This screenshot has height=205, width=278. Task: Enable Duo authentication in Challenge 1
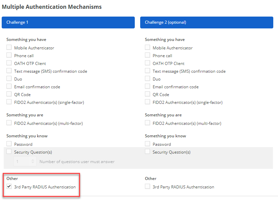click(x=9, y=78)
